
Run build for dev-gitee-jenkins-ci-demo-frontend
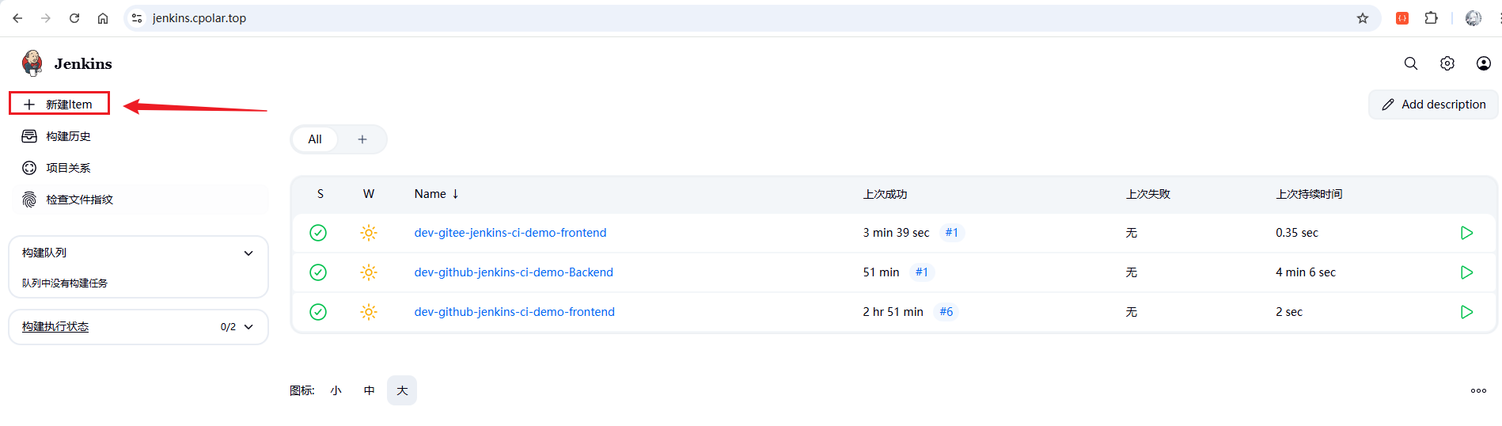pos(1466,233)
